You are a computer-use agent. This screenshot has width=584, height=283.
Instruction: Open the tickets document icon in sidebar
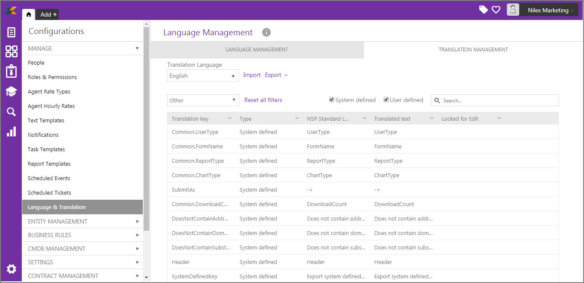point(12,32)
